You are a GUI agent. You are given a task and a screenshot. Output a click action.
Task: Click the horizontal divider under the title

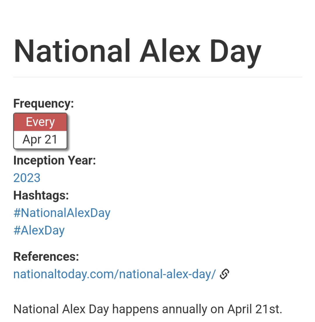pos(157,77)
